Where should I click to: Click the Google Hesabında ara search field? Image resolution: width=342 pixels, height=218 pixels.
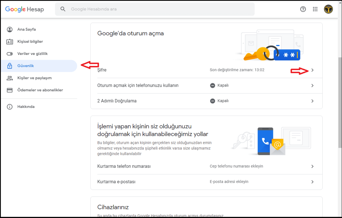pos(155,9)
